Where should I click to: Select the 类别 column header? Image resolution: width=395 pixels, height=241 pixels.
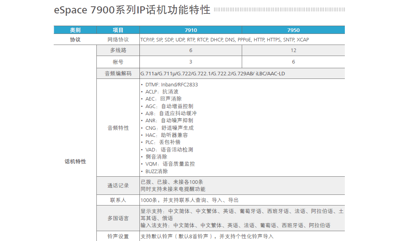pyautogui.click(x=75, y=30)
